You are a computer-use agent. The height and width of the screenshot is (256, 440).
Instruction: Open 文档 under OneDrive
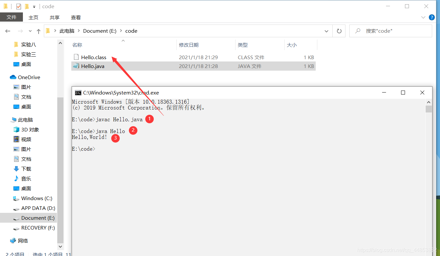click(26, 97)
